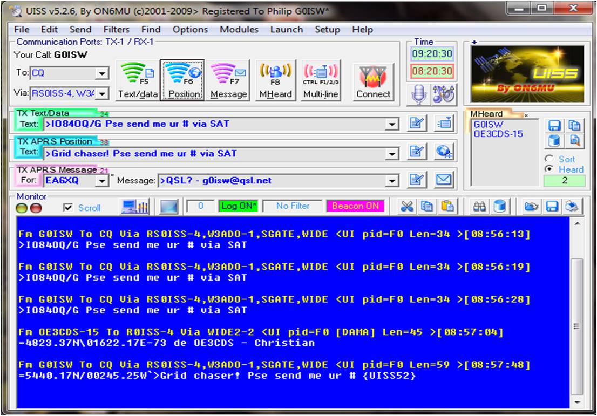Select OE3CDS-15 in the MHeard list

click(498, 134)
